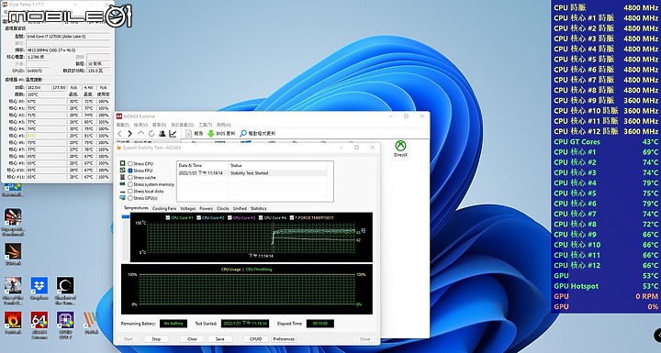
Task: Click the up arrow in AIDA64 toolbar
Action: (140, 134)
